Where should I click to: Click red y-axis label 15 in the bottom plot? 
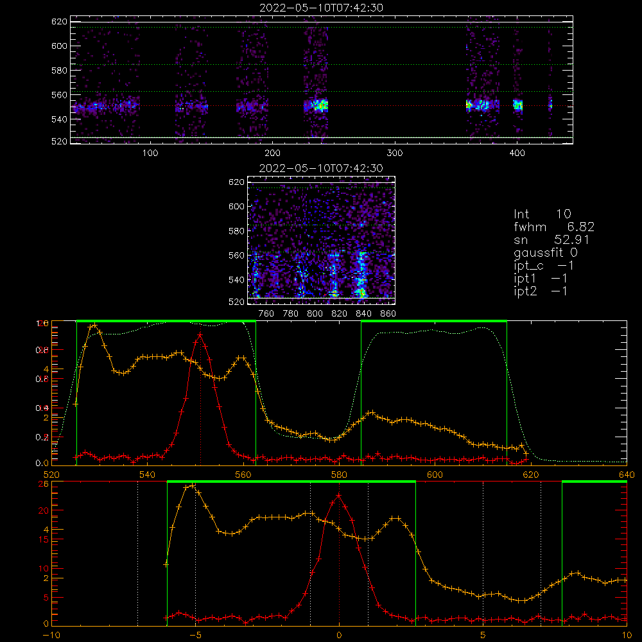44,540
